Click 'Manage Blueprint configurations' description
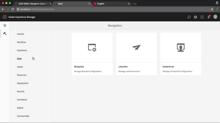 (88, 71)
